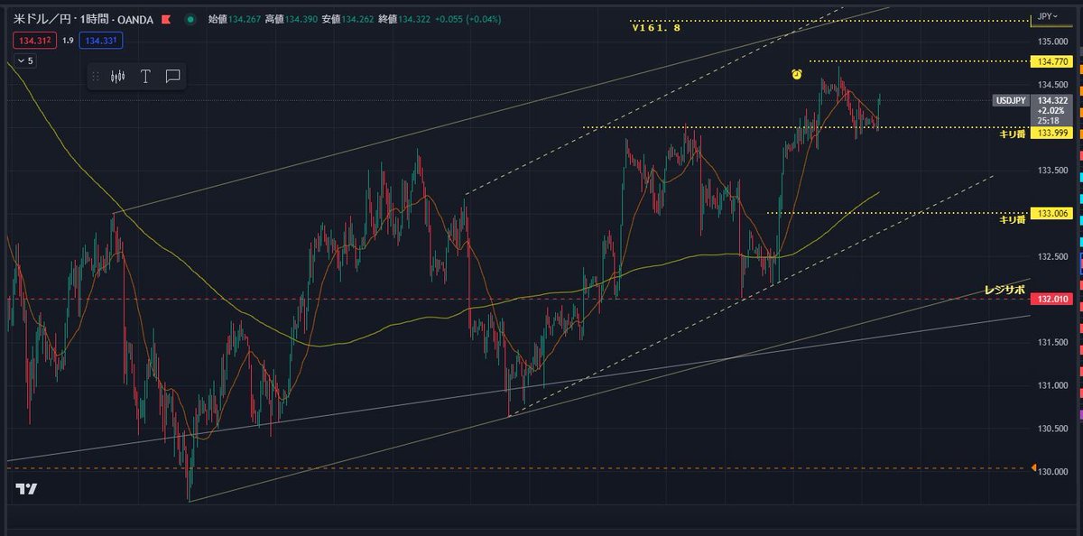Click the yellow 134.770 price label
The width and height of the screenshot is (1083, 536).
click(1051, 61)
